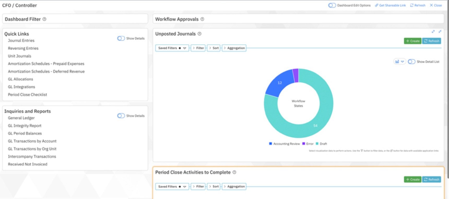The width and height of the screenshot is (449, 199).
Task: Expand Aggregation in Period Close Activities
Action: click(x=234, y=186)
